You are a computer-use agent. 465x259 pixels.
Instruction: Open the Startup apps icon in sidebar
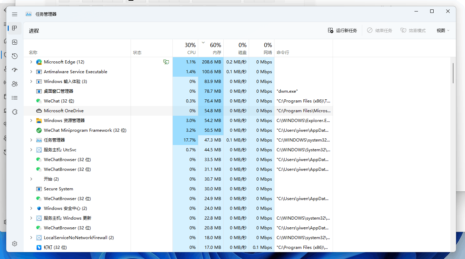pos(15,70)
